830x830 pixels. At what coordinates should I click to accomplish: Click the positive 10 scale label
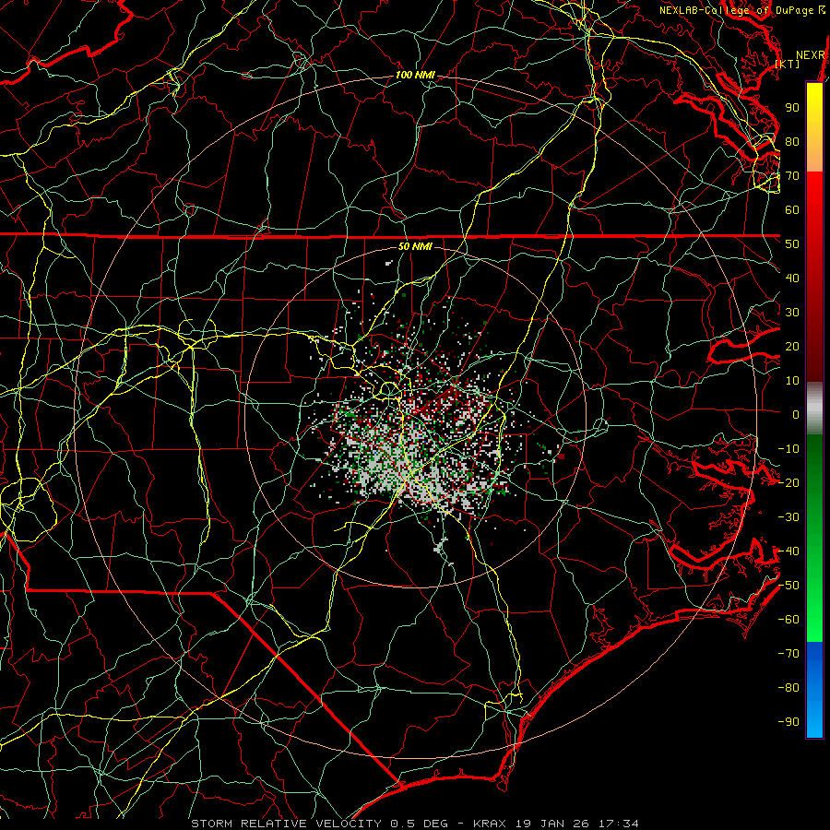click(792, 381)
